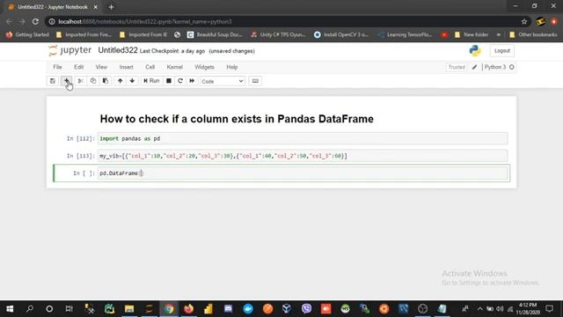Viewport: 563px width, 317px height.
Task: Click the my_vib dictionary code cell
Action: (x=303, y=156)
